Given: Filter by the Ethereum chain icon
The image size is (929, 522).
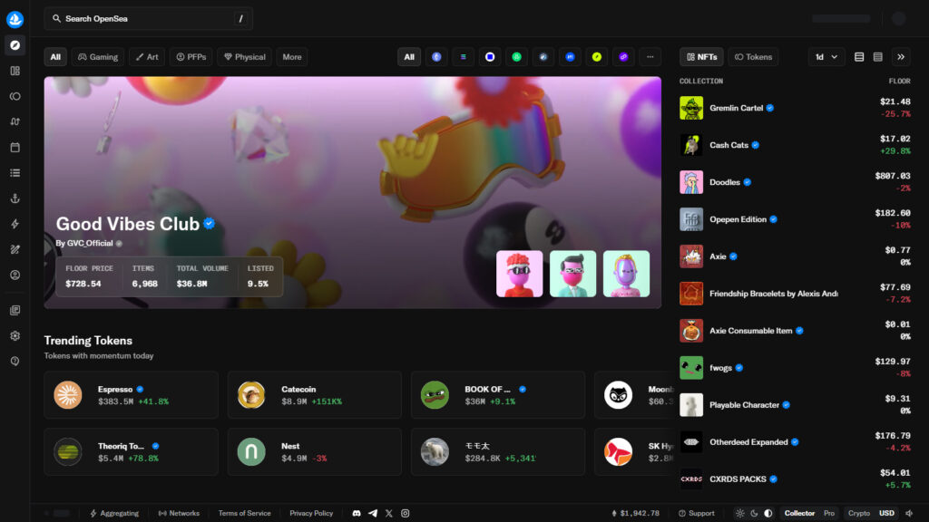Looking at the screenshot, I should (436, 57).
